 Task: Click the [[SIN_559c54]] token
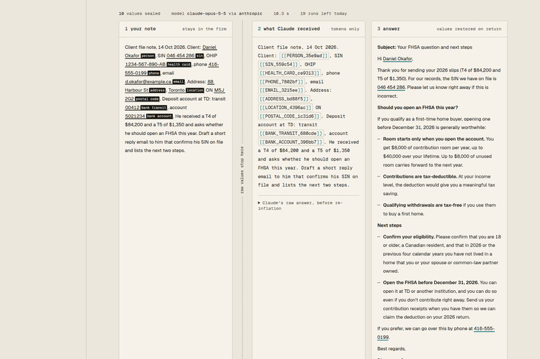point(278,64)
